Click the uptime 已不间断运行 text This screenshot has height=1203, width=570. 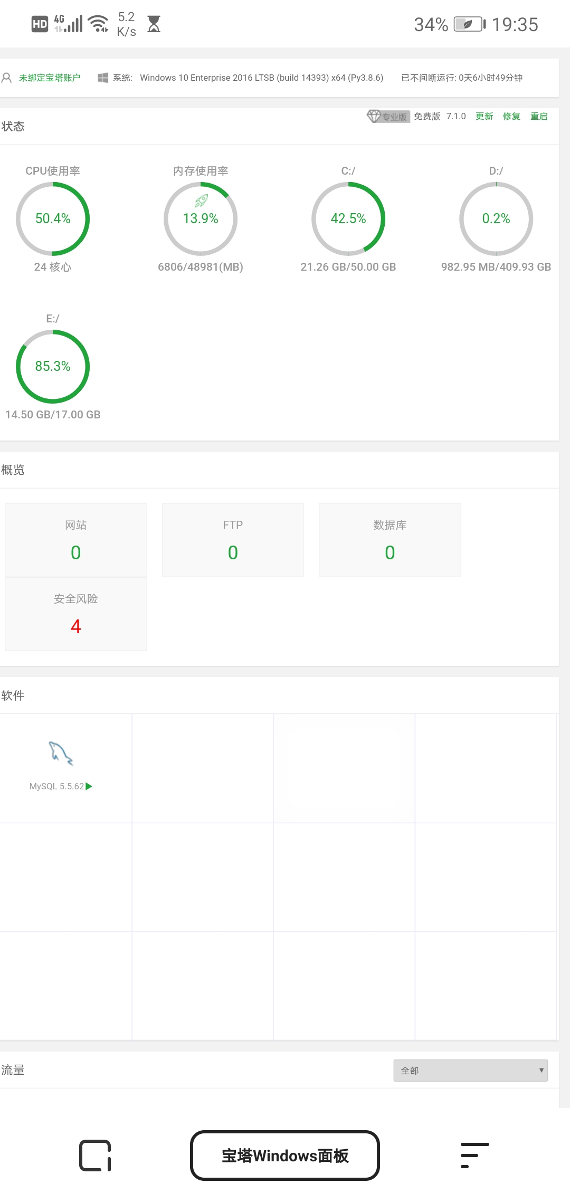(x=462, y=78)
